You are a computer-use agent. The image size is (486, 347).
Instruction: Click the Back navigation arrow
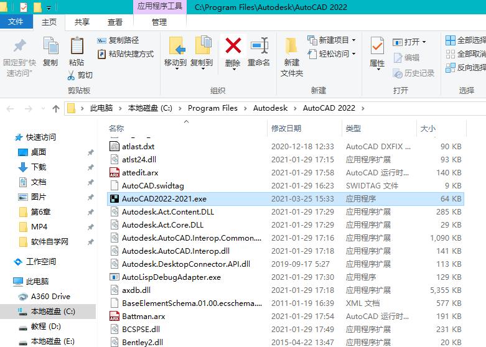[x=10, y=109]
